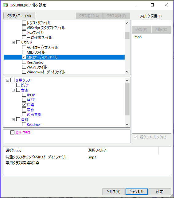
Task: Collapse the 専用クラス tree node
Action: (7, 80)
